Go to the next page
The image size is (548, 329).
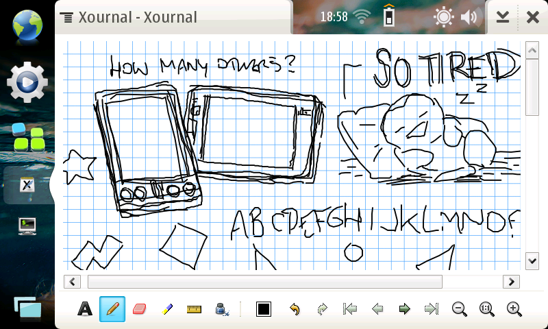point(404,309)
